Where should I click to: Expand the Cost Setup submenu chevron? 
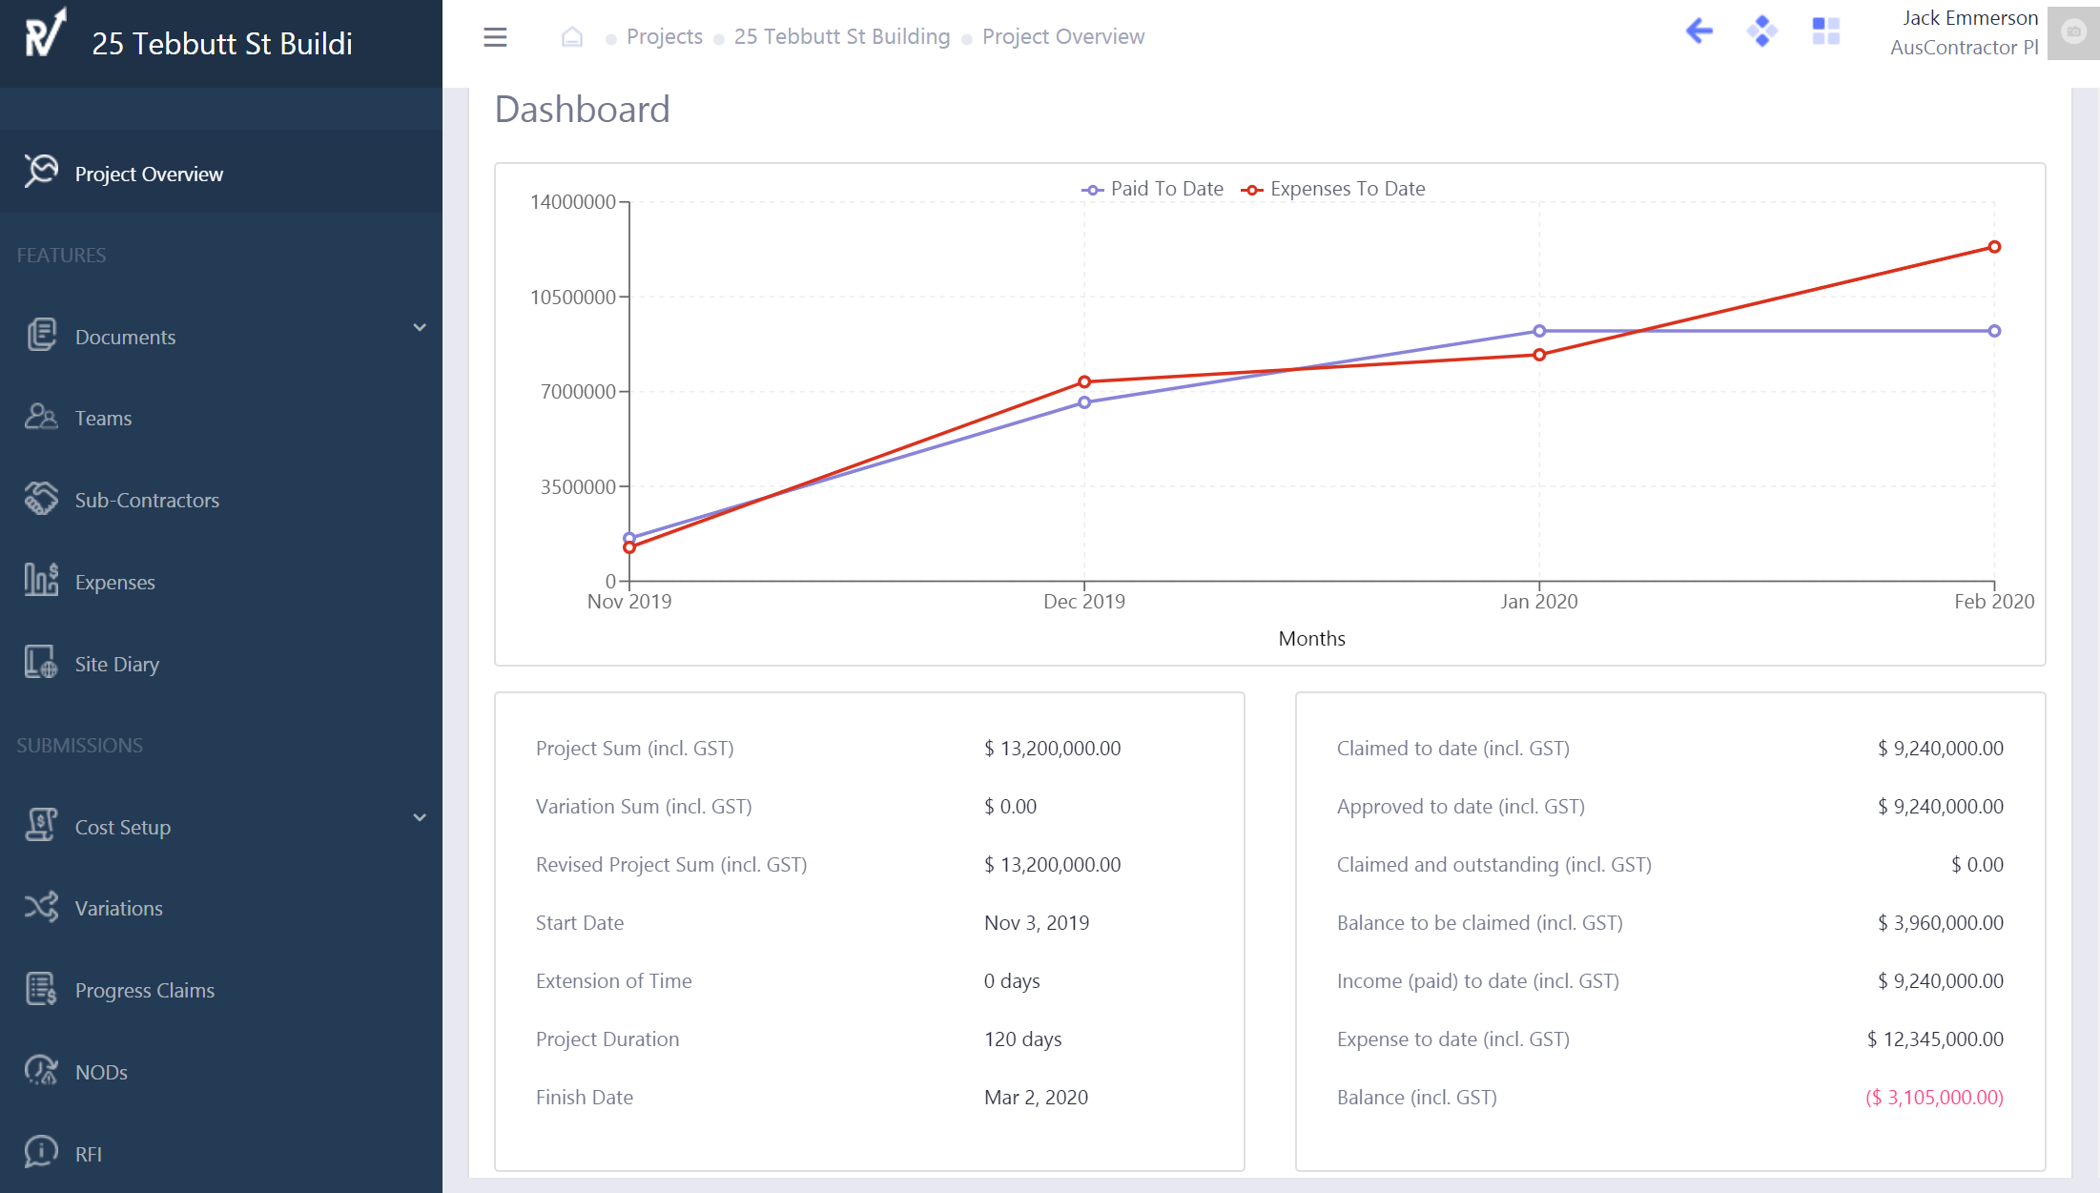click(x=420, y=817)
